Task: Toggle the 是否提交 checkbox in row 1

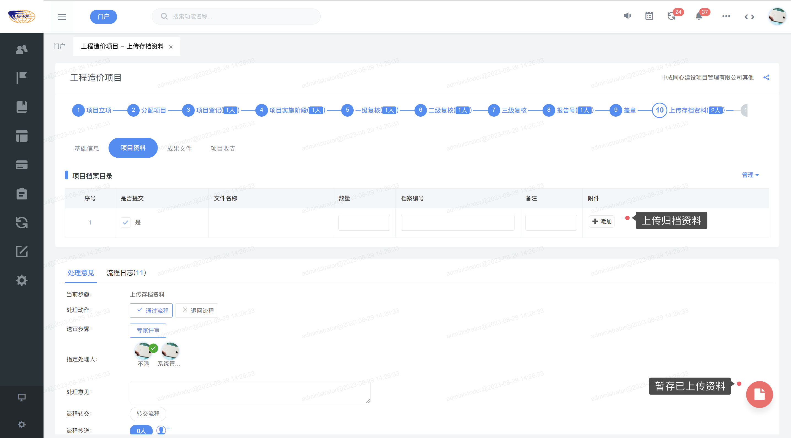Action: click(126, 222)
